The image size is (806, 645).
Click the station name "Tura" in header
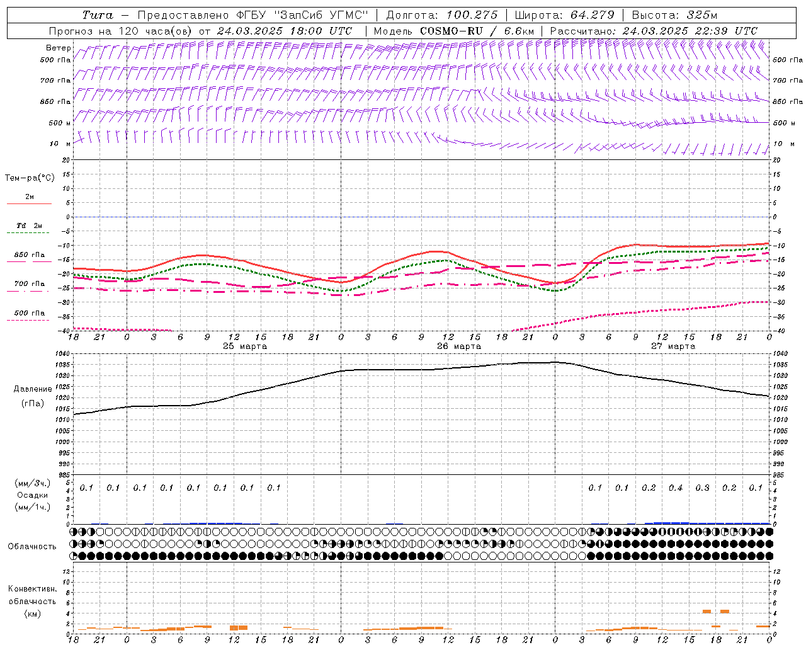[98, 15]
